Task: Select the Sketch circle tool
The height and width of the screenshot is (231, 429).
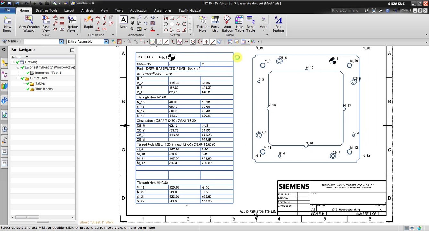Action: tap(166, 24)
